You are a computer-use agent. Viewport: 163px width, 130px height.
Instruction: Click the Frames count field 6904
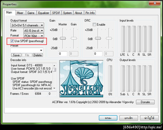pos(41,94)
